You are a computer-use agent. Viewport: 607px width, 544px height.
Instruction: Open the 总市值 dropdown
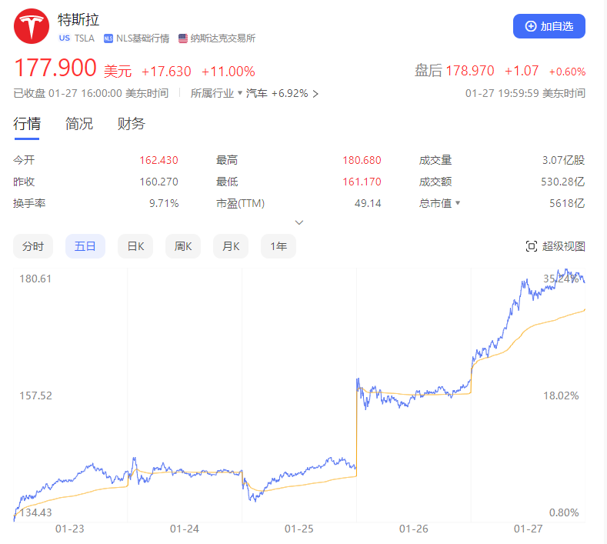coord(458,203)
